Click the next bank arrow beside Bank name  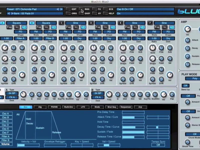(12, 13)
